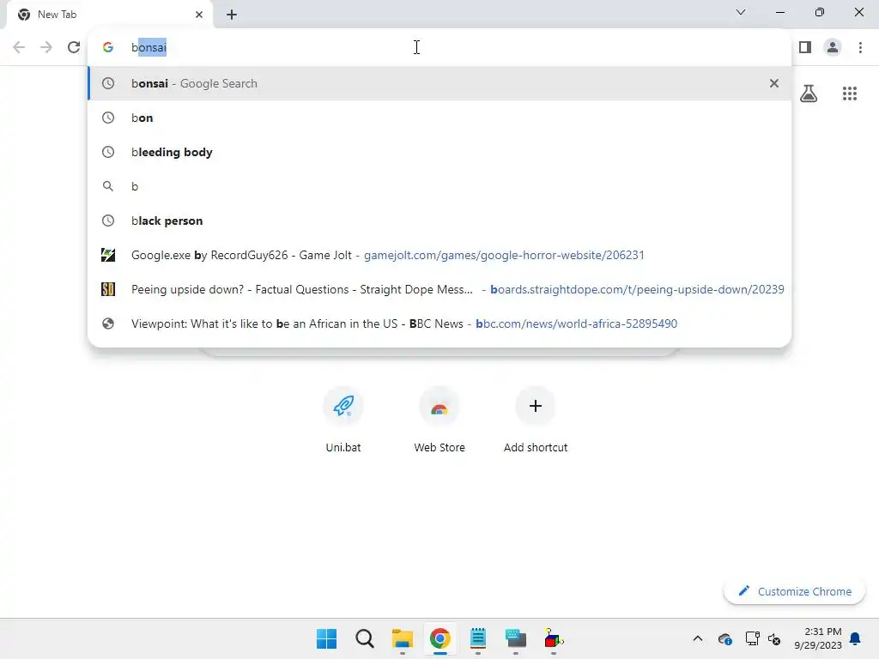The image size is (879, 659).
Task: Select the 'bleeding body' suggestion
Action: [439, 152]
